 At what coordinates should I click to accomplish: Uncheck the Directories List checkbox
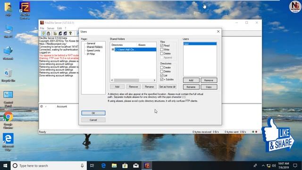pos(161,76)
